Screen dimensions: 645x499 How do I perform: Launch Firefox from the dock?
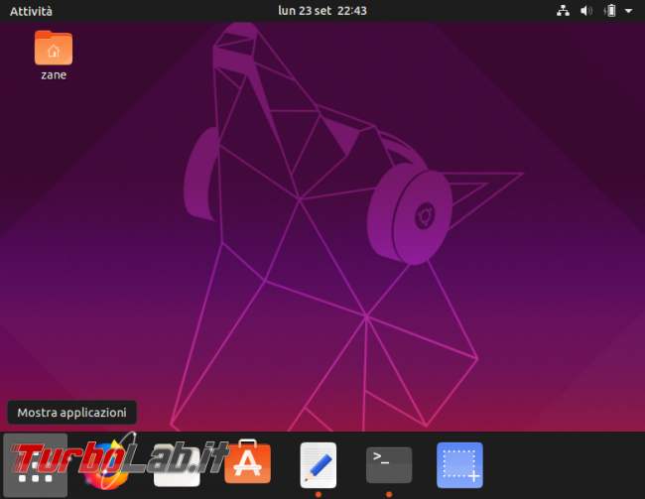pyautogui.click(x=106, y=465)
